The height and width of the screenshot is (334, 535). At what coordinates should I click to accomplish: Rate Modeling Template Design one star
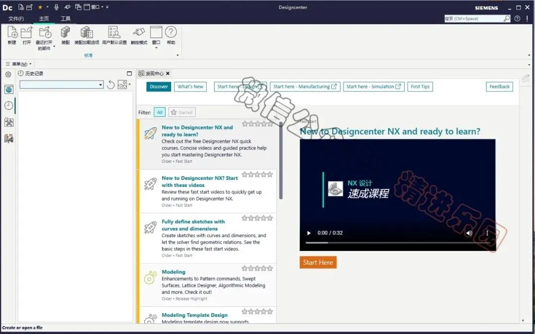click(x=245, y=312)
